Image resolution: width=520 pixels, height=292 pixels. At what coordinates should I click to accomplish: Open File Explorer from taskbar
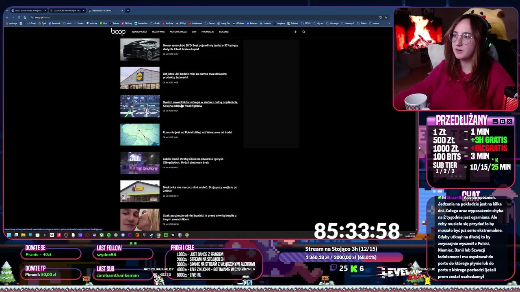pos(23,235)
